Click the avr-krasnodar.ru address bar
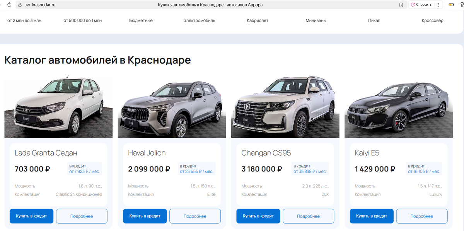464x231 pixels. click(209, 5)
